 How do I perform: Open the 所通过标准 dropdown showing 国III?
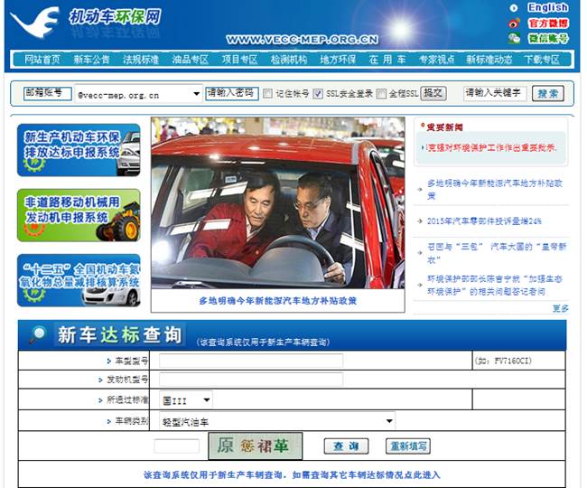[x=206, y=399]
